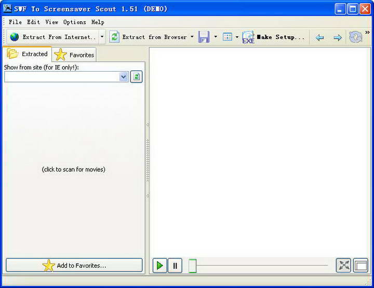
Task: Click the view mode grid icon
Action: 227,37
